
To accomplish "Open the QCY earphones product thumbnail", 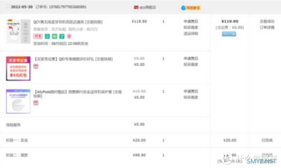I will coord(18,31).
